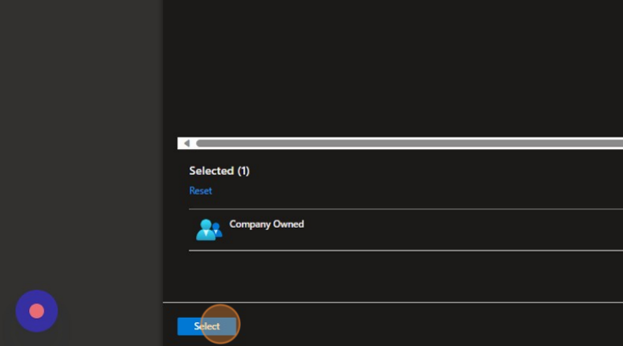Click the gray horizontal scroll track

(474, 143)
